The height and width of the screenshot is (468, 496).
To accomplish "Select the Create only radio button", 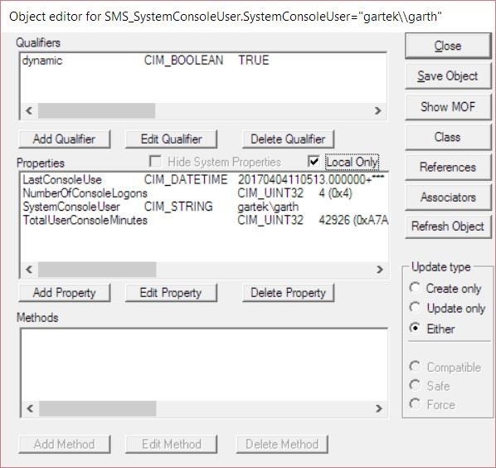I will [x=415, y=288].
